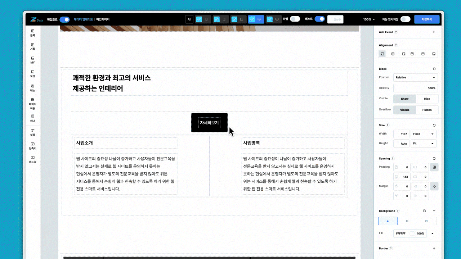Click the Fill hex value FFFFFF field
Viewport: 461px width, 259px height.
click(x=401, y=233)
